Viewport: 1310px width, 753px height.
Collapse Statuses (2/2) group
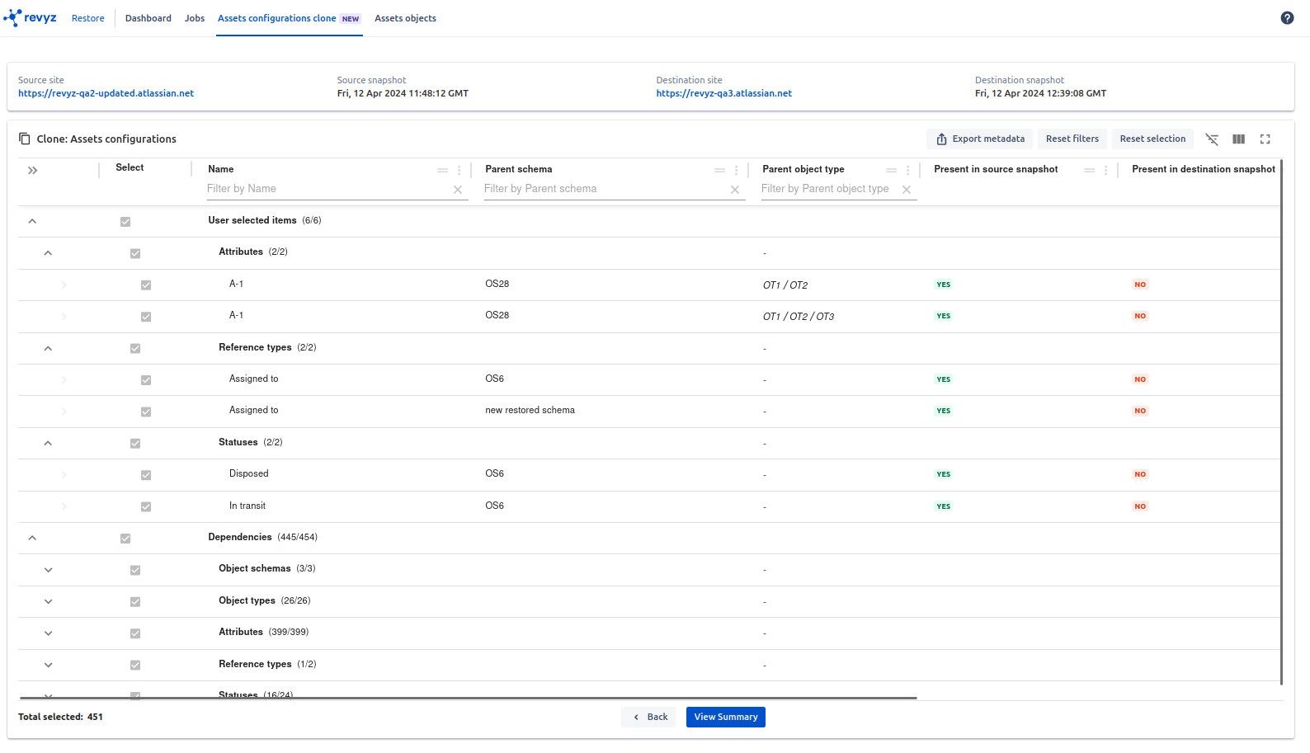tap(48, 443)
